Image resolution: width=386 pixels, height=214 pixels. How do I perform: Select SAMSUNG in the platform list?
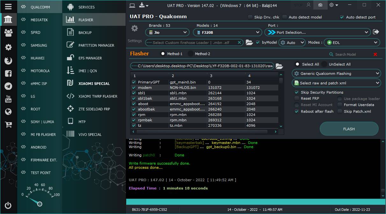(40, 45)
